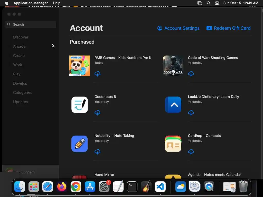Open Finder from the dock
The image size is (263, 197).
point(20,186)
